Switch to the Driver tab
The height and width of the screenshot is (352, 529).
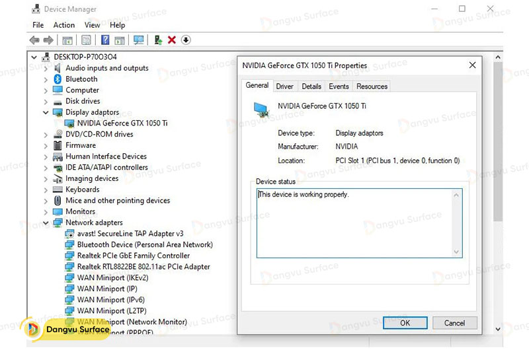point(284,87)
